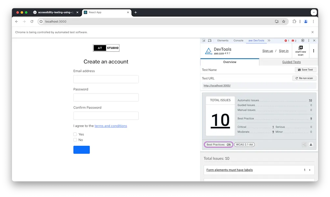Screen dimensions: 330x197
Task: Open the terms and conditions link
Action: 111,126
